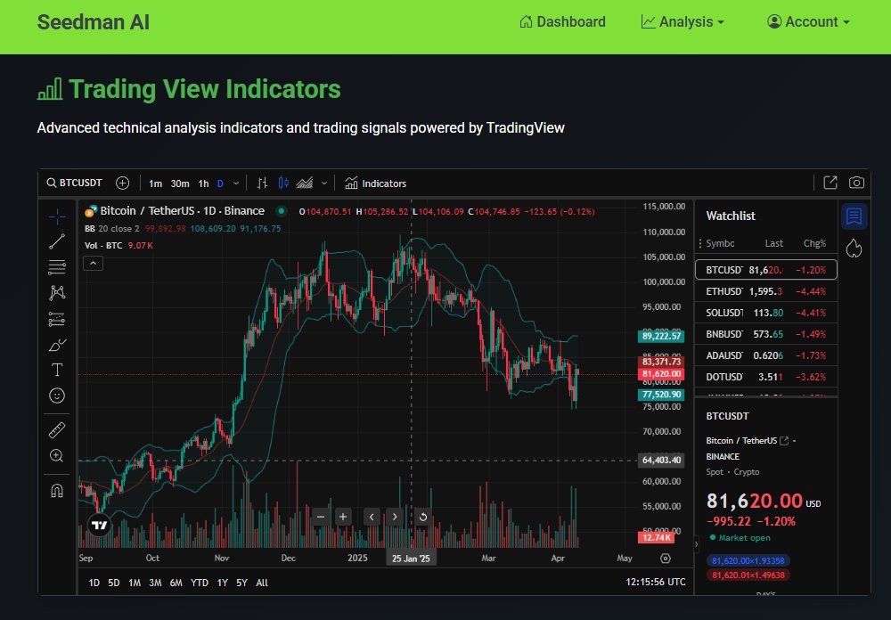Screen dimensions: 891x620
Task: Open the Analysis dropdown menu
Action: [683, 21]
